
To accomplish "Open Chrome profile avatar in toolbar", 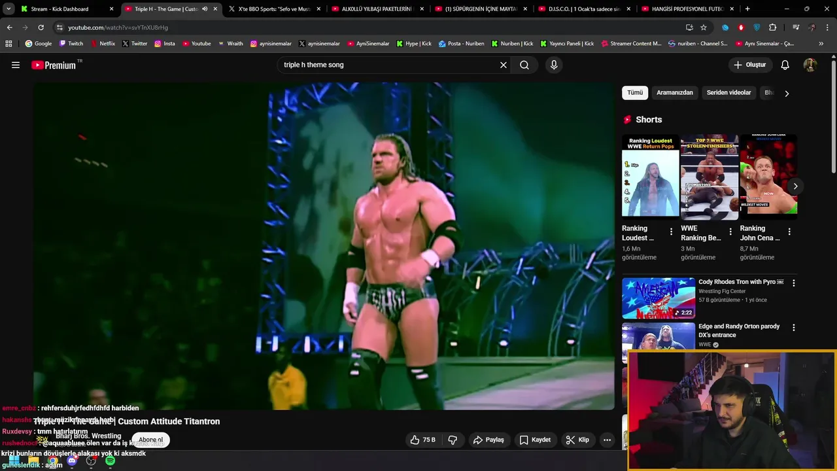I will point(811,27).
